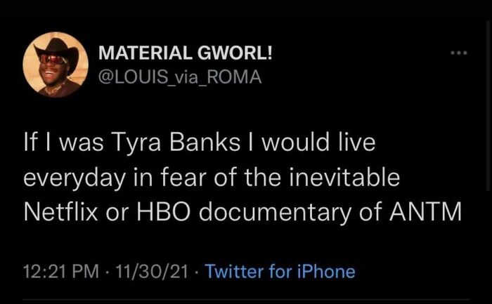Click the word documentary in tweet
Image resolution: width=492 pixels, height=304 pixels.
[276, 213]
